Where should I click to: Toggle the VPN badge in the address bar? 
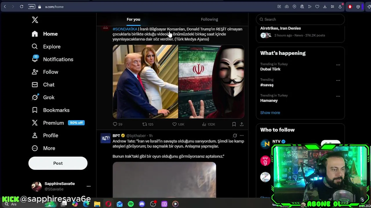pos(32,7)
